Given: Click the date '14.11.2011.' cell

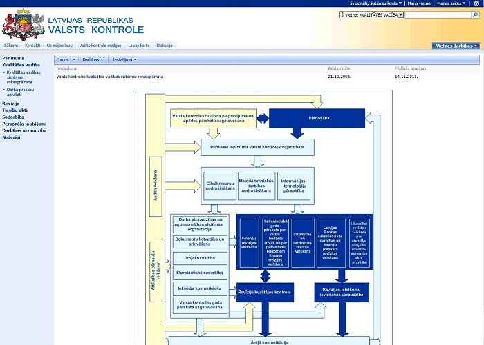Looking at the screenshot, I should [x=407, y=77].
